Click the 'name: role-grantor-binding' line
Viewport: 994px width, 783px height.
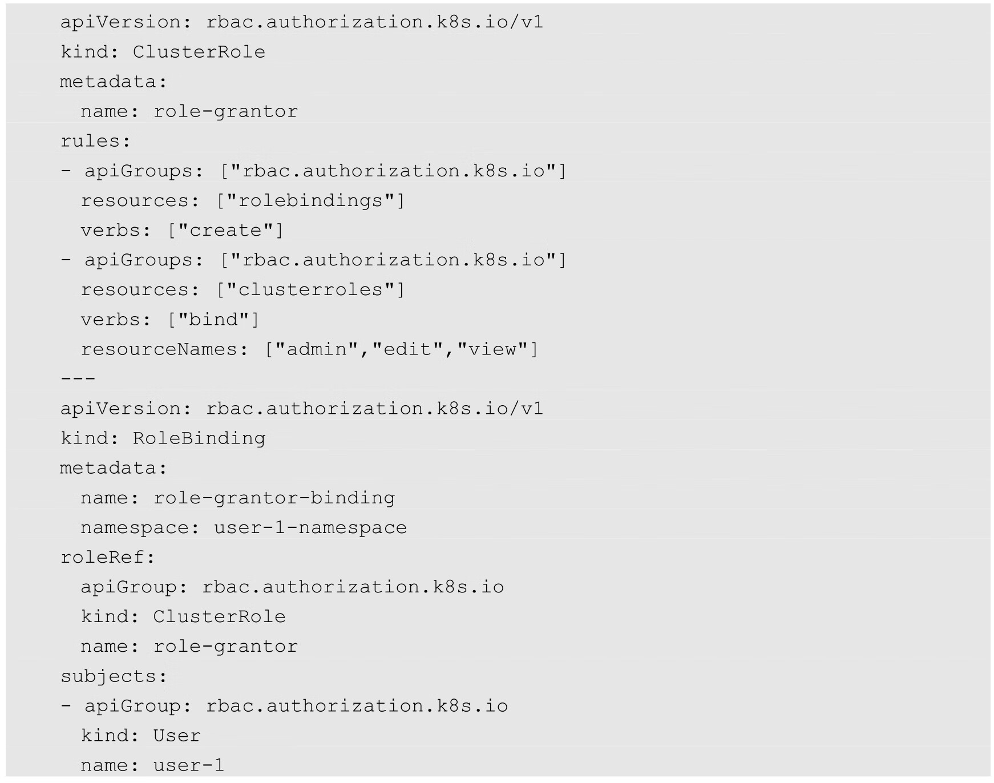point(237,498)
